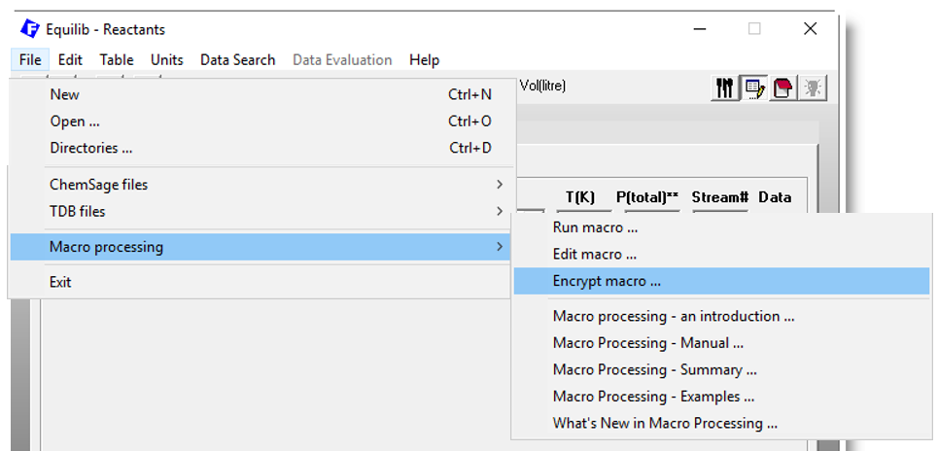Image resolution: width=939 pixels, height=451 pixels.
Task: Maximize the Equilib window
Action: tap(754, 29)
